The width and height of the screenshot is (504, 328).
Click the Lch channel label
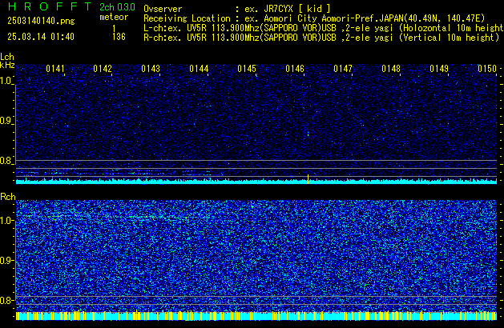pyautogui.click(x=7, y=57)
